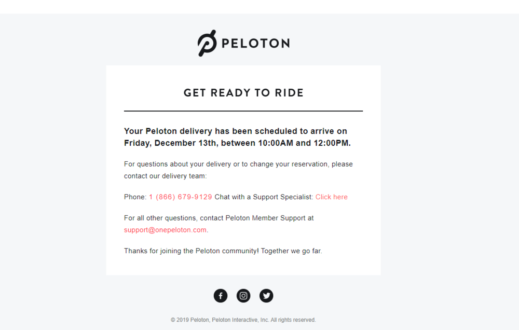
Task: Click the GET READY TO RIDE heading
Action: coord(243,93)
